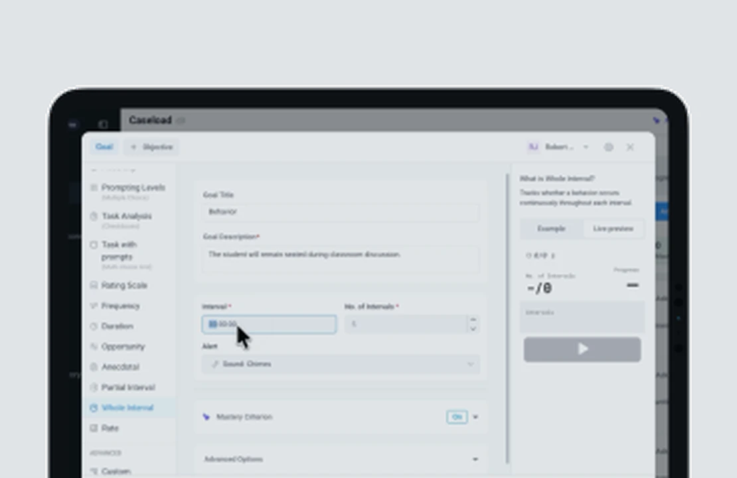Increase the No. of Intervals value

(473, 319)
